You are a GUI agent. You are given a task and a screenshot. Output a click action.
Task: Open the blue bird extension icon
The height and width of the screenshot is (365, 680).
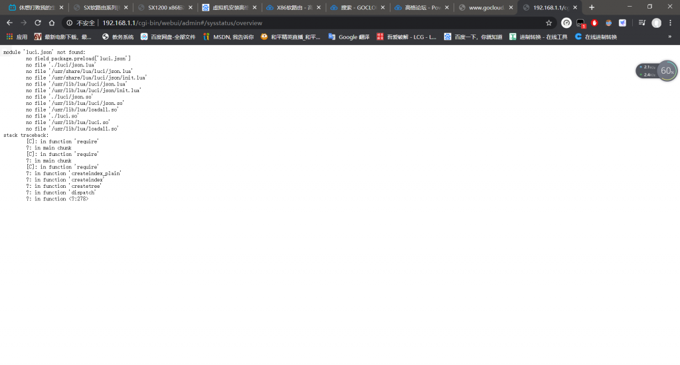[622, 23]
